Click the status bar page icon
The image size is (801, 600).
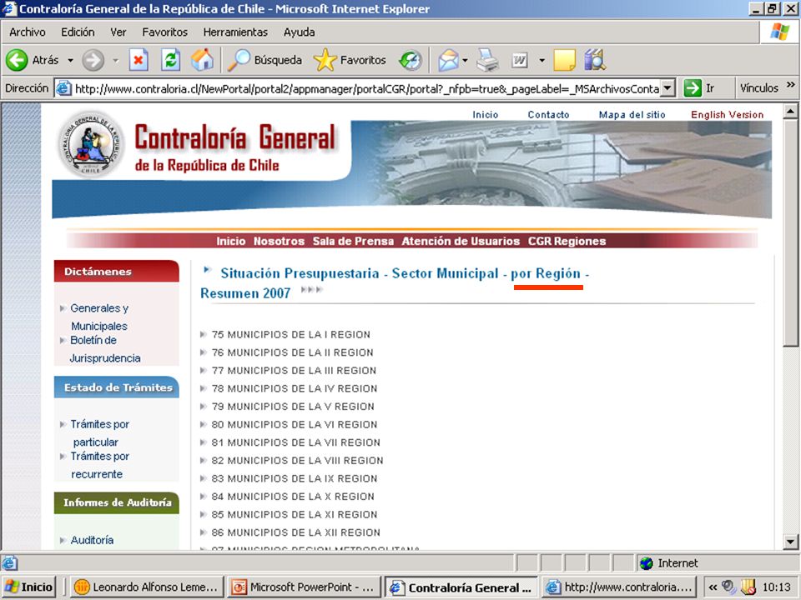[x=9, y=563]
